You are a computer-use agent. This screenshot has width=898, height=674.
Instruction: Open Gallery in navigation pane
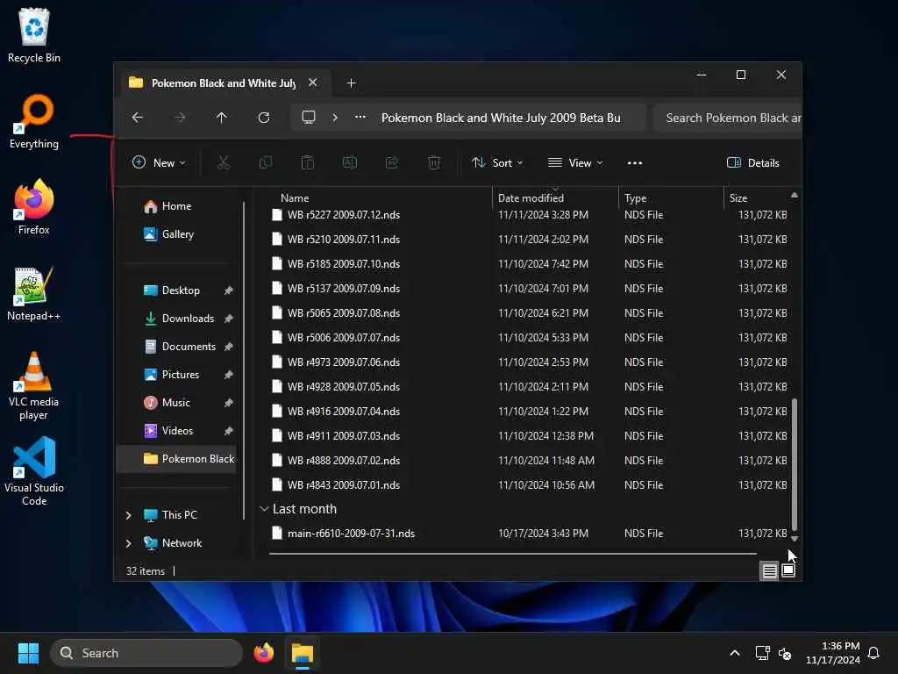click(177, 233)
